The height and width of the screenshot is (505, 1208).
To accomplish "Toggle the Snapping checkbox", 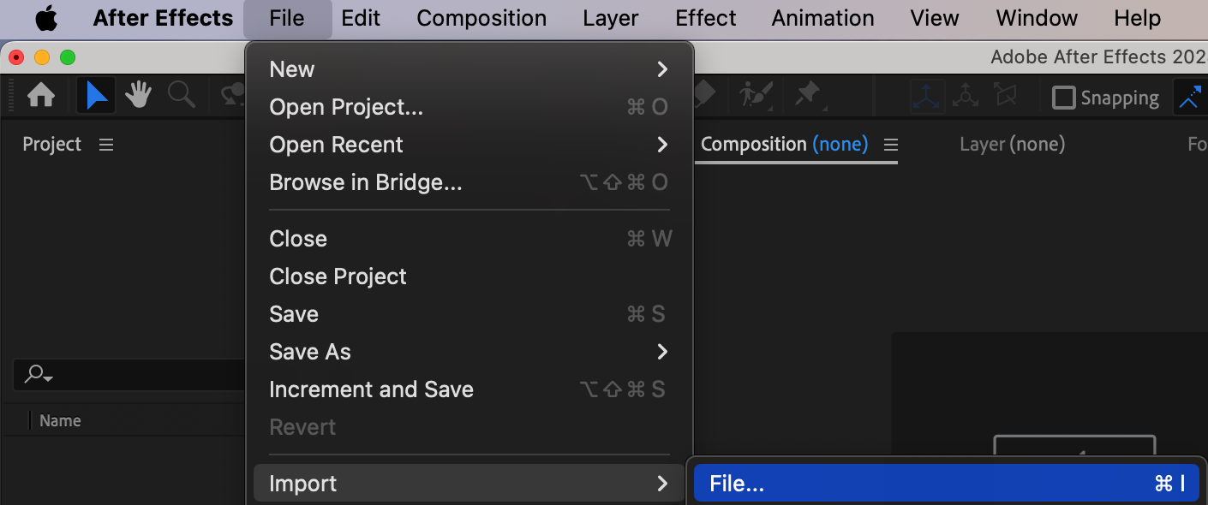I will click(1063, 98).
